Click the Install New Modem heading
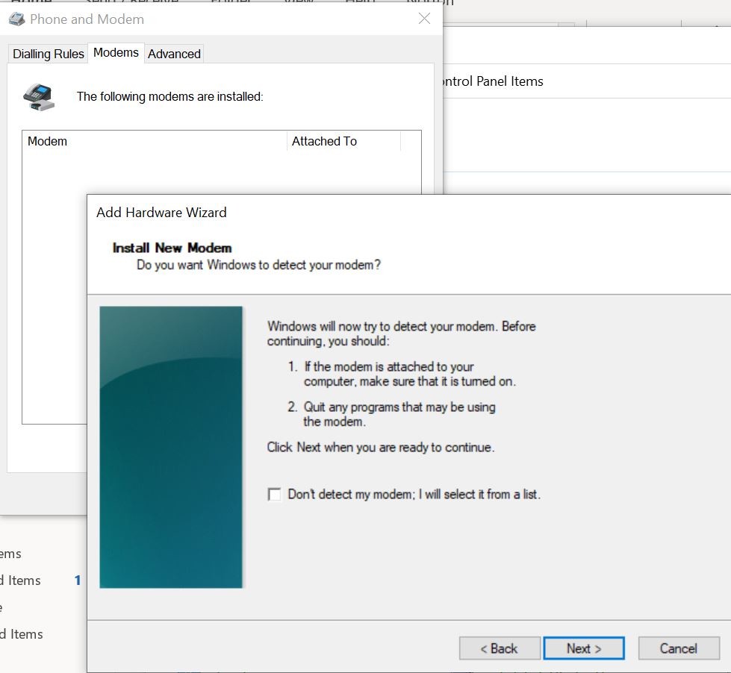 pyautogui.click(x=172, y=248)
